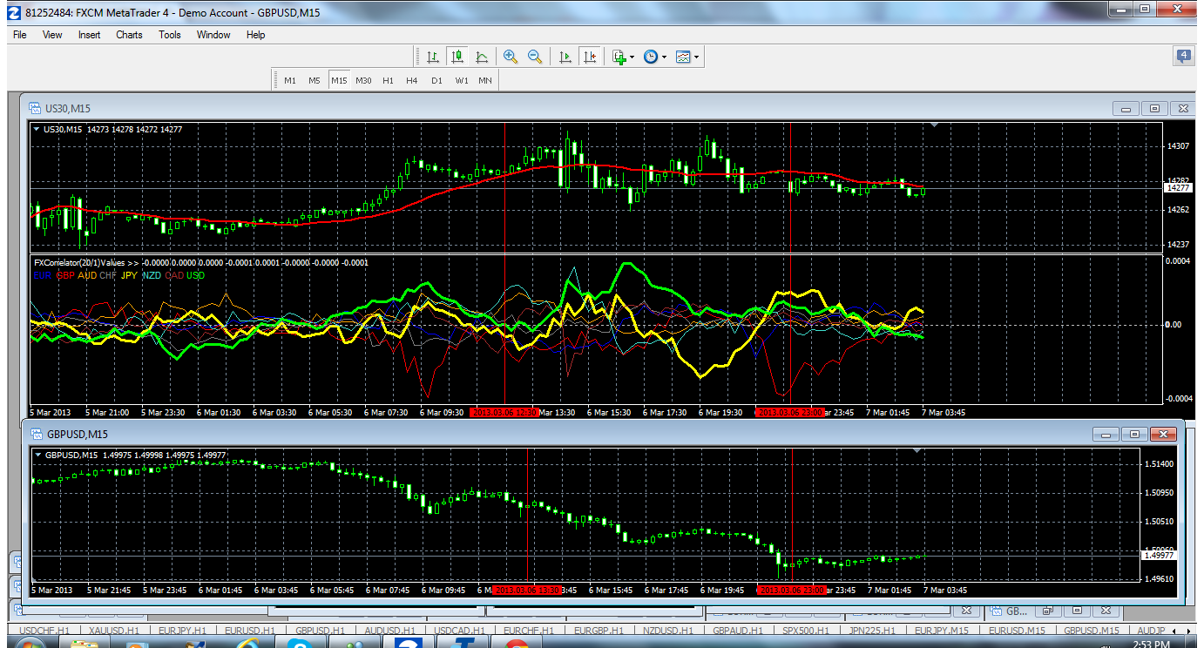Select the M30 timeframe
This screenshot has height=648, width=1204.
(363, 80)
